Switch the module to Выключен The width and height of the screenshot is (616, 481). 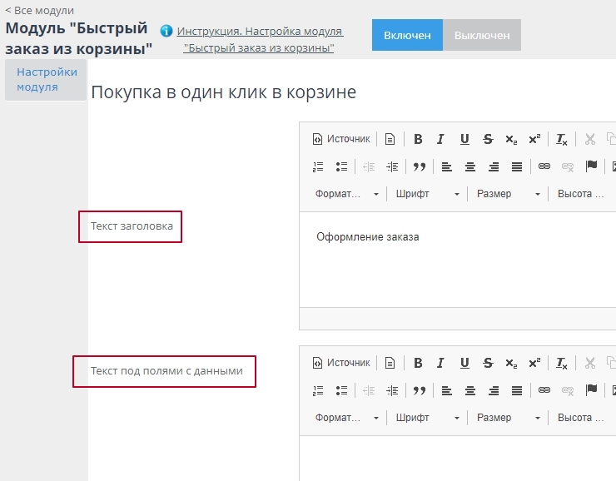pyautogui.click(x=482, y=35)
